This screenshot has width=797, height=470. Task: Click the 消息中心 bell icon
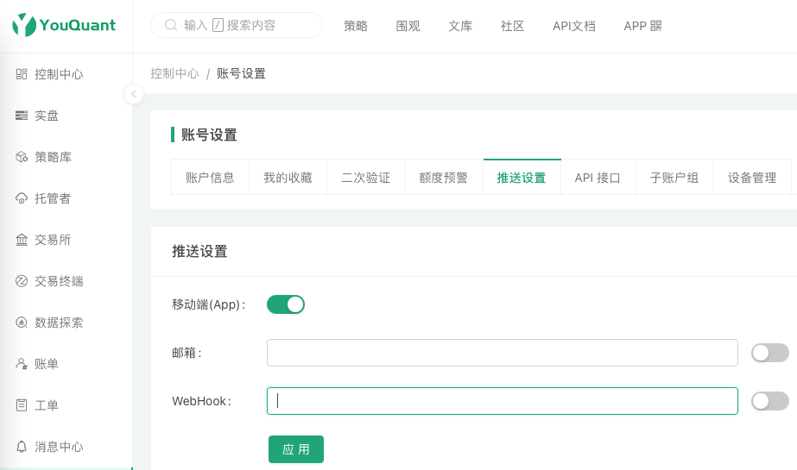22,447
